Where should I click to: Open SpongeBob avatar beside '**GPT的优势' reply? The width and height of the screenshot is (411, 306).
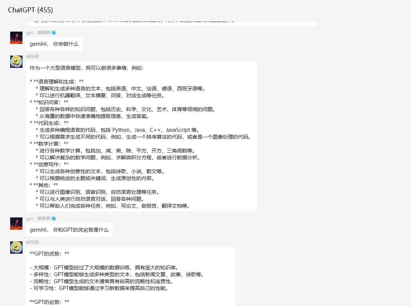[x=16, y=247]
